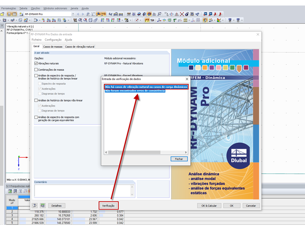This screenshot has width=305, height=228.
Task: Open Configuração menu in RF-DYNAM dialog
Action: click(x=53, y=40)
